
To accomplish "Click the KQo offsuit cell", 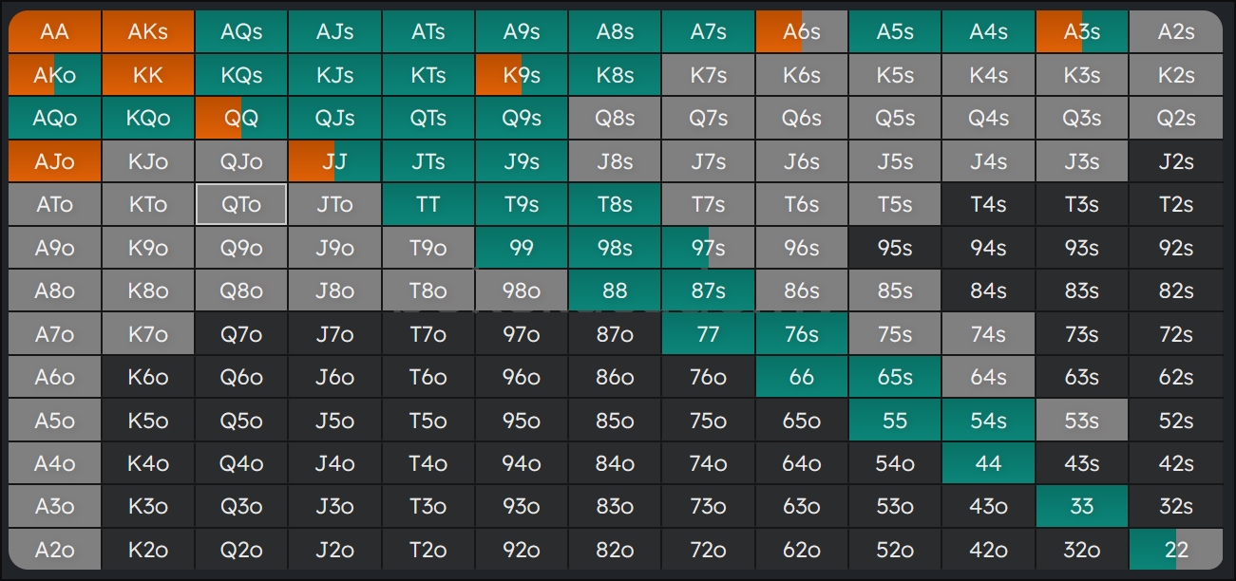I will tap(148, 119).
